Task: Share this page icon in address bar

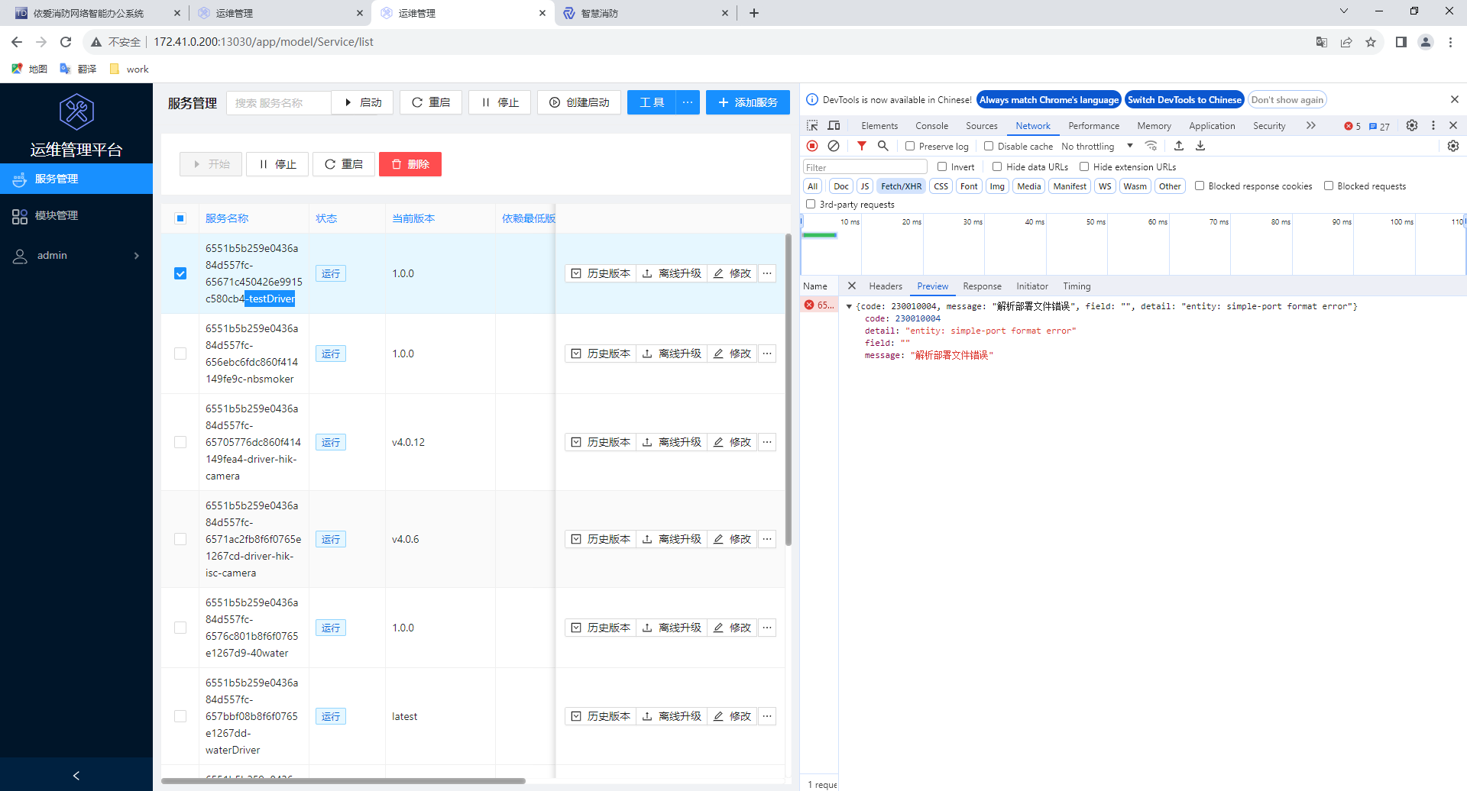Action: pos(1346,42)
